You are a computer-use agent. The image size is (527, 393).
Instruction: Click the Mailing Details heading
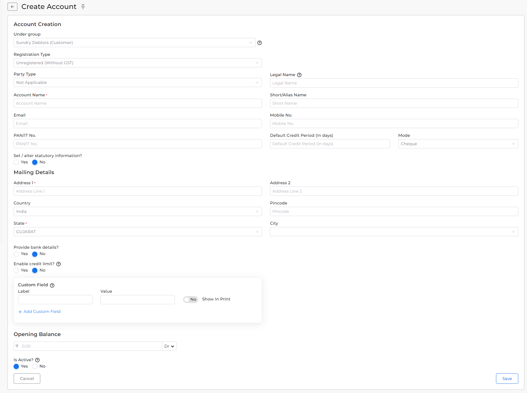[x=34, y=172]
